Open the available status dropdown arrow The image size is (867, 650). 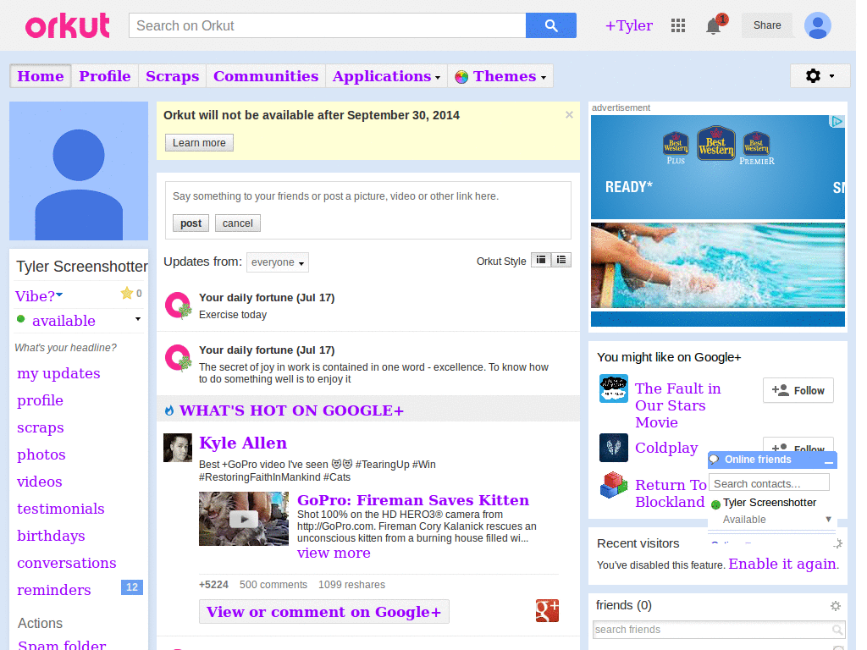(x=138, y=319)
